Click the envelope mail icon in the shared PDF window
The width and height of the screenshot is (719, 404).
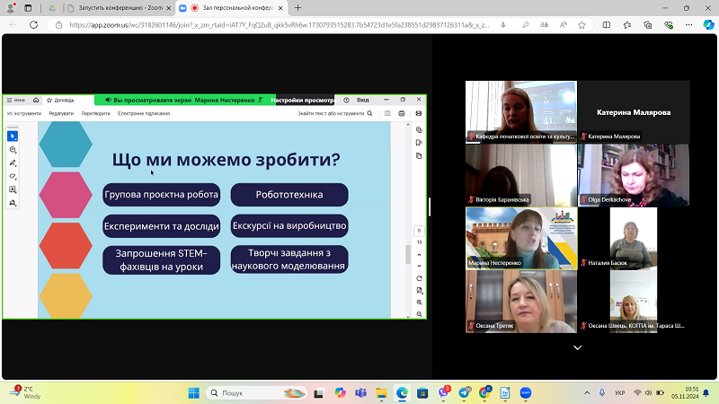(x=419, y=114)
